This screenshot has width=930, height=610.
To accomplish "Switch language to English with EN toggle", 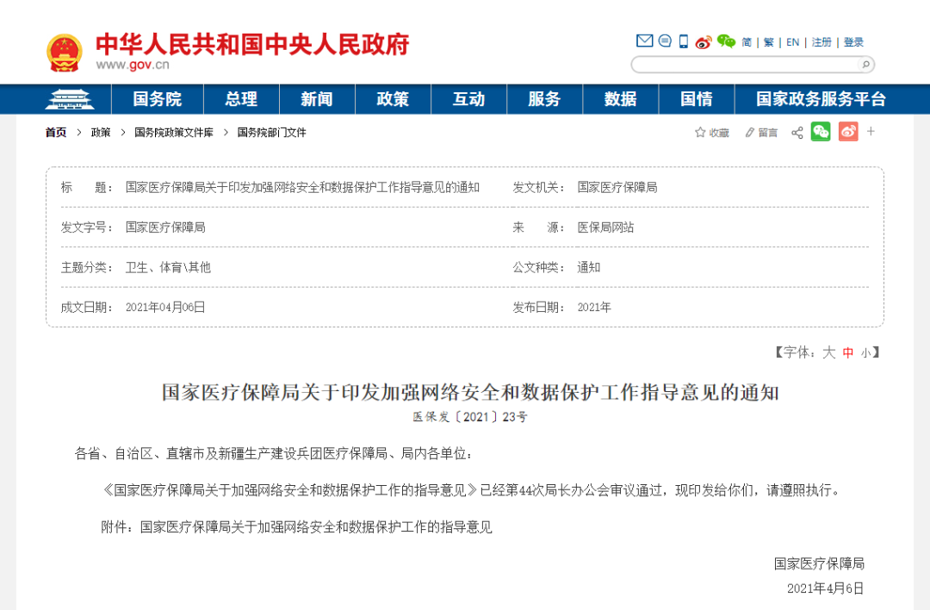I will [x=791, y=41].
